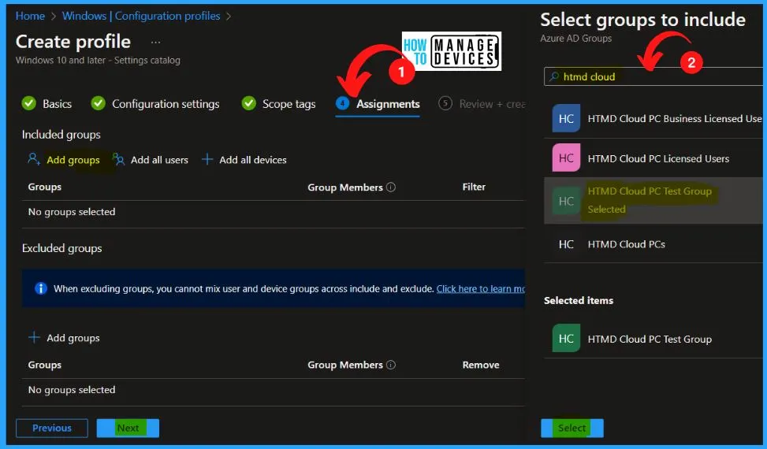Click the selected HTMD Cloud PC Test Group result
This screenshot has width=767, height=449.
tap(653, 201)
